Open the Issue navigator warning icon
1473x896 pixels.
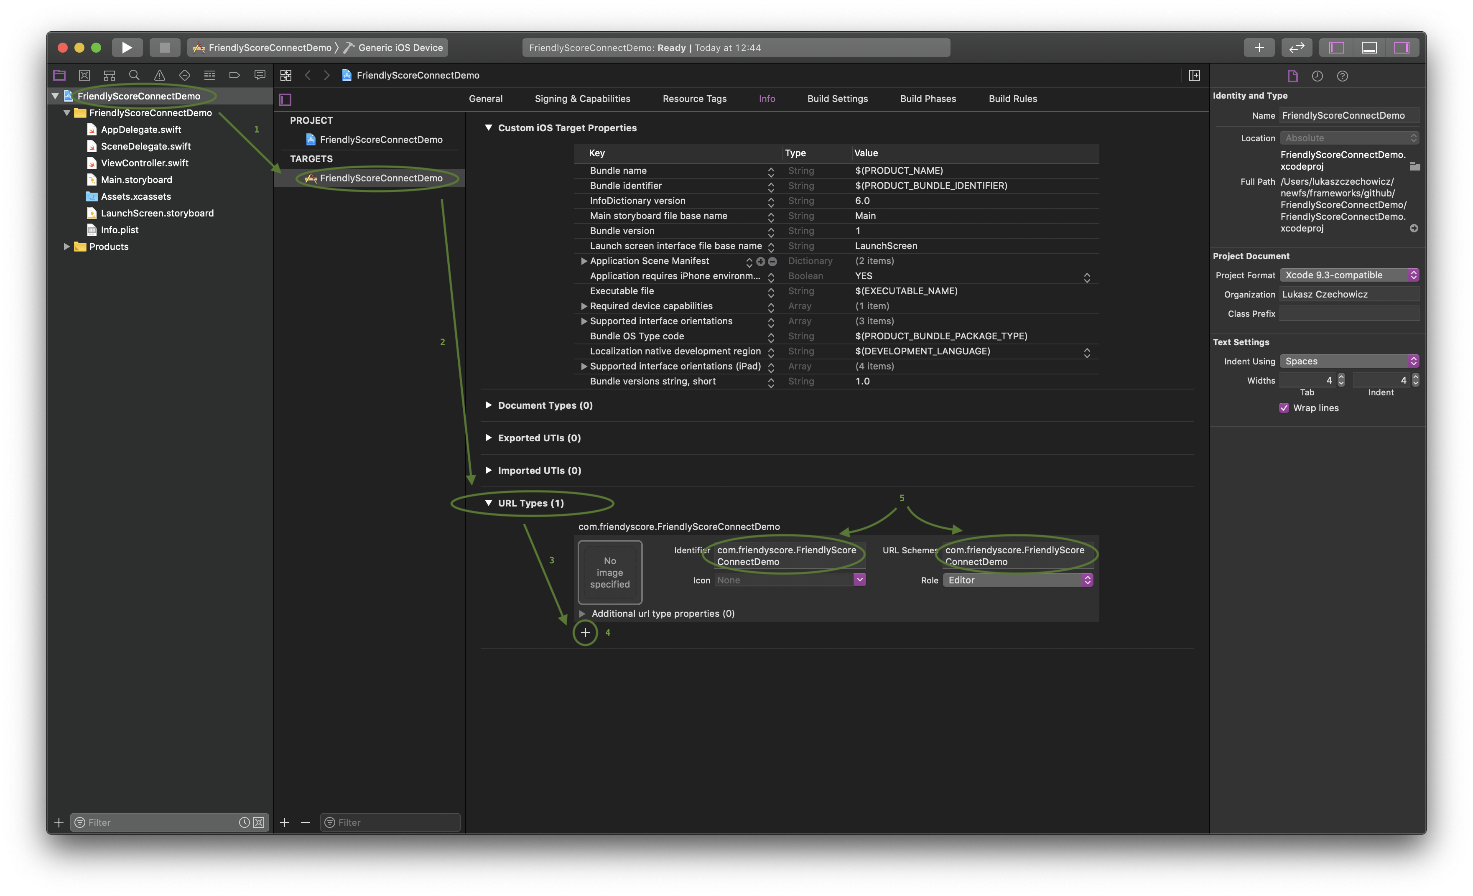point(159,75)
